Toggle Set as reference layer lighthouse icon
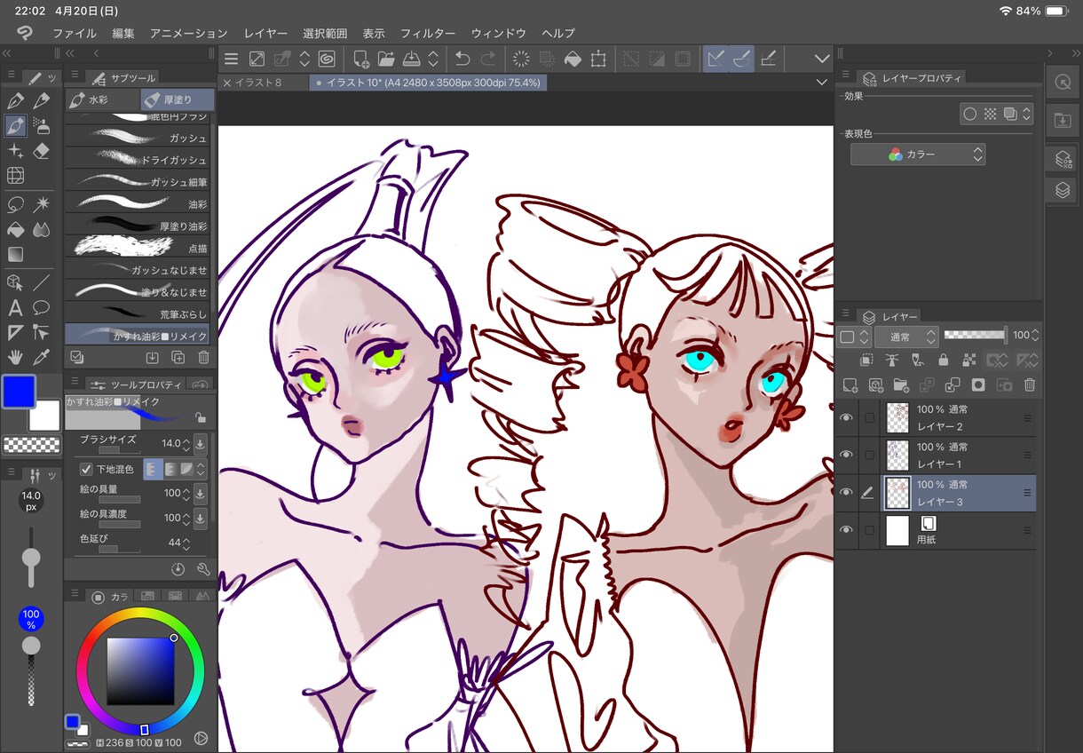This screenshot has height=753, width=1083. pyautogui.click(x=892, y=360)
